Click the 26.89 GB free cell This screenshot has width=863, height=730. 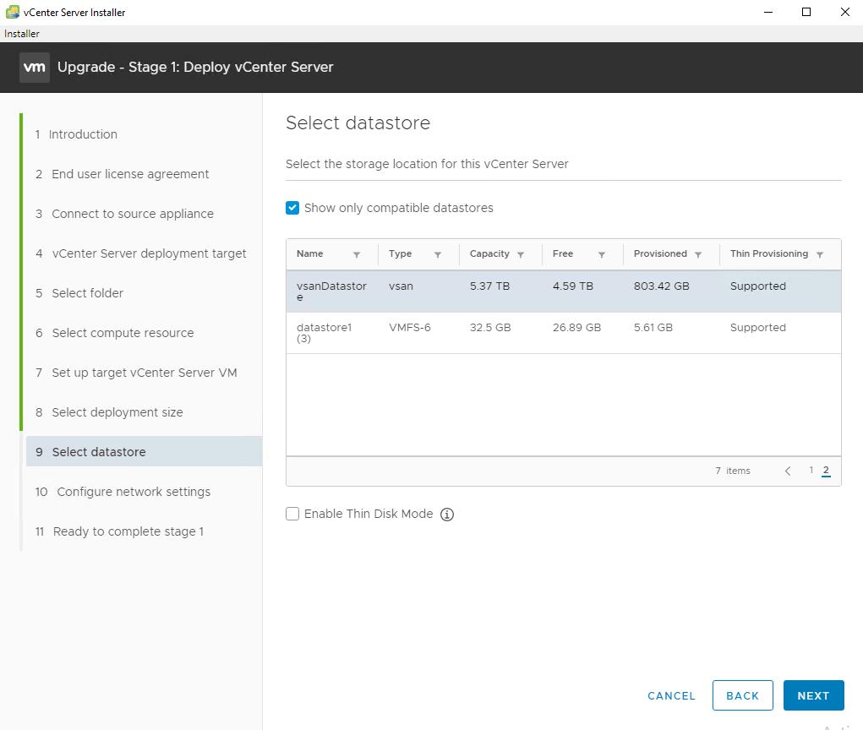(x=576, y=327)
